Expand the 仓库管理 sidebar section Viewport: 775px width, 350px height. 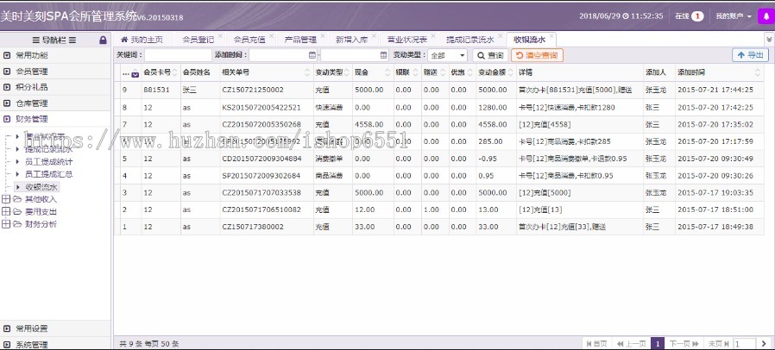coord(55,103)
